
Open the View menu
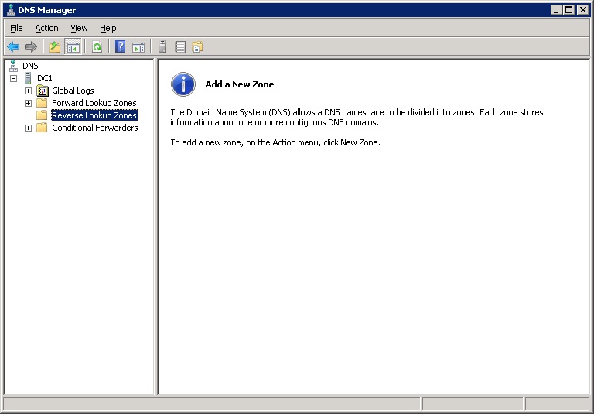(79, 28)
